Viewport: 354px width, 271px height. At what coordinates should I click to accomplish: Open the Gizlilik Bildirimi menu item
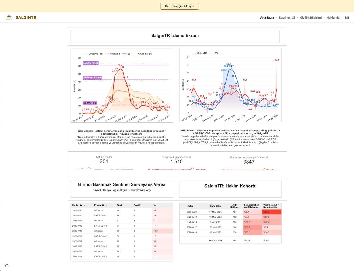click(x=311, y=18)
